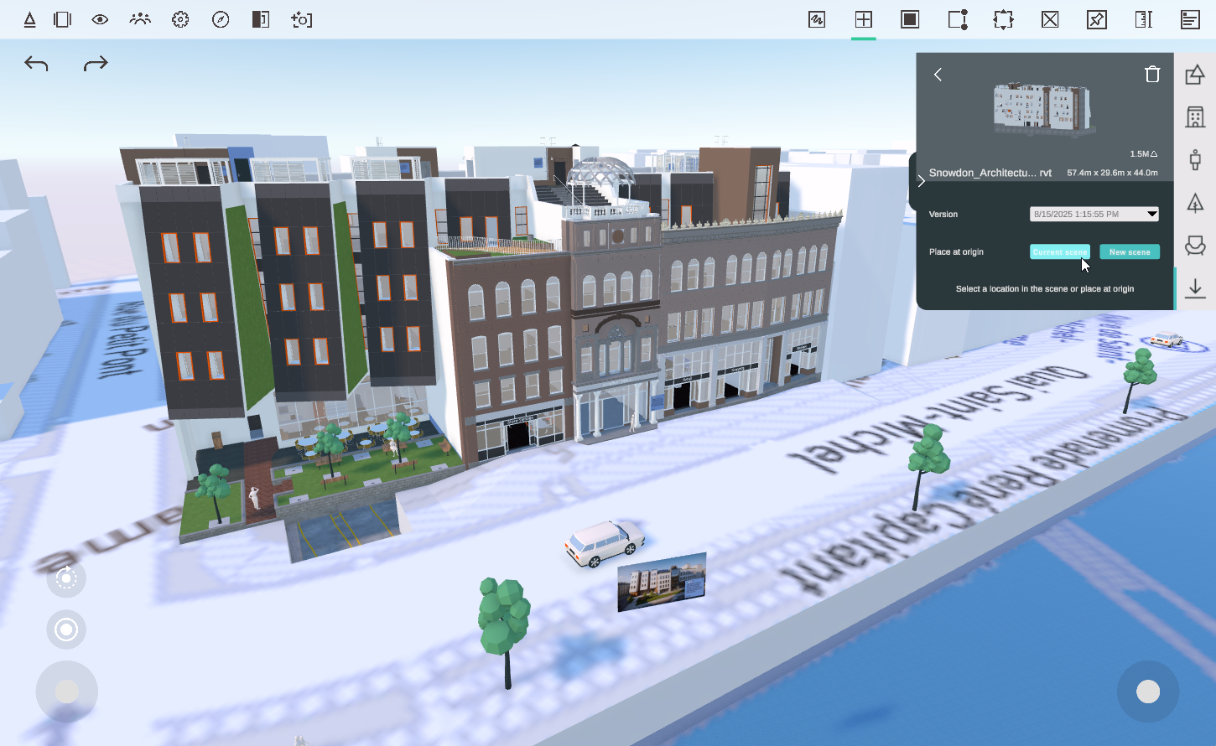Toggle the eye visibility icon in top toolbar
This screenshot has height=746, width=1216.
pos(100,19)
